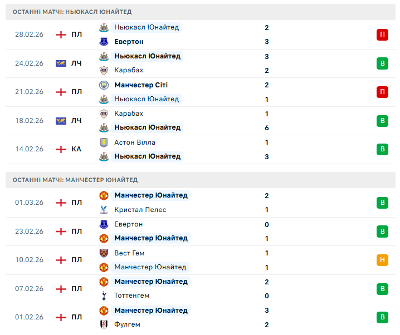Select the Останні матчі: Манчестер Юнайтед header
Screen dimensions: 400x335
tap(75, 180)
